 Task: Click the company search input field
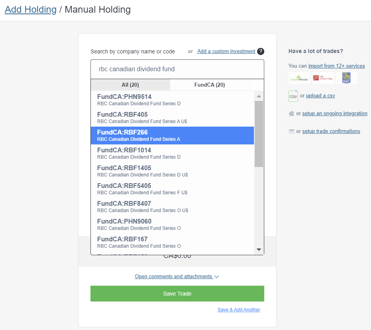[x=177, y=69]
